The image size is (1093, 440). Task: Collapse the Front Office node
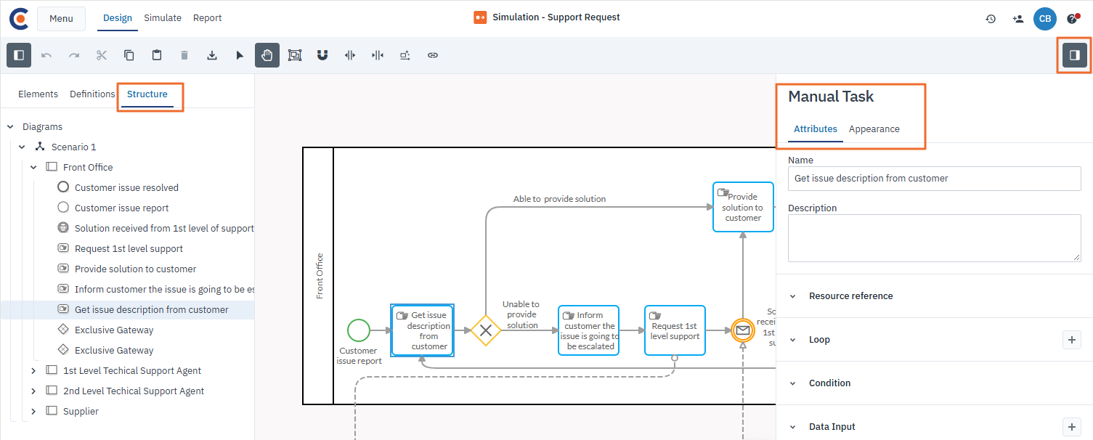pos(33,168)
